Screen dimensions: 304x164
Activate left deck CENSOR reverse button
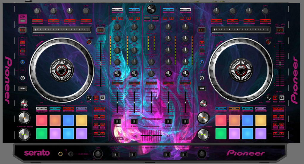[23, 30]
